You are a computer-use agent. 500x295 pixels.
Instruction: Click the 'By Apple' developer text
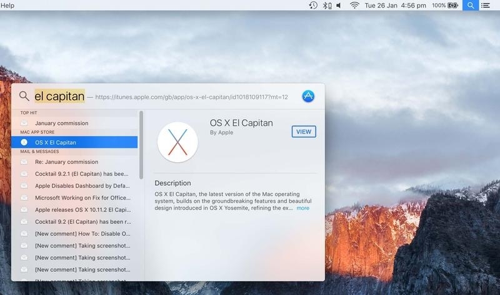(x=221, y=132)
